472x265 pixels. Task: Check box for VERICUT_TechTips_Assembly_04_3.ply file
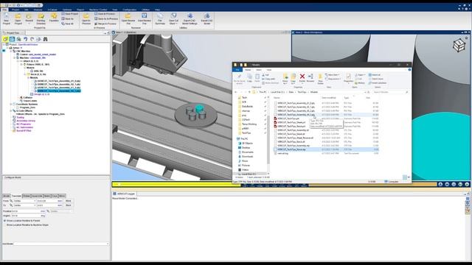click(275, 115)
